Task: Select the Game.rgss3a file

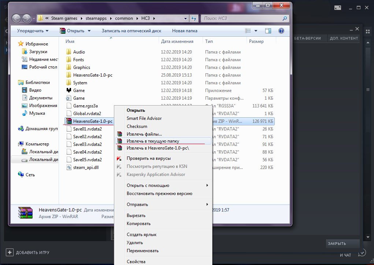Action: pos(85,106)
